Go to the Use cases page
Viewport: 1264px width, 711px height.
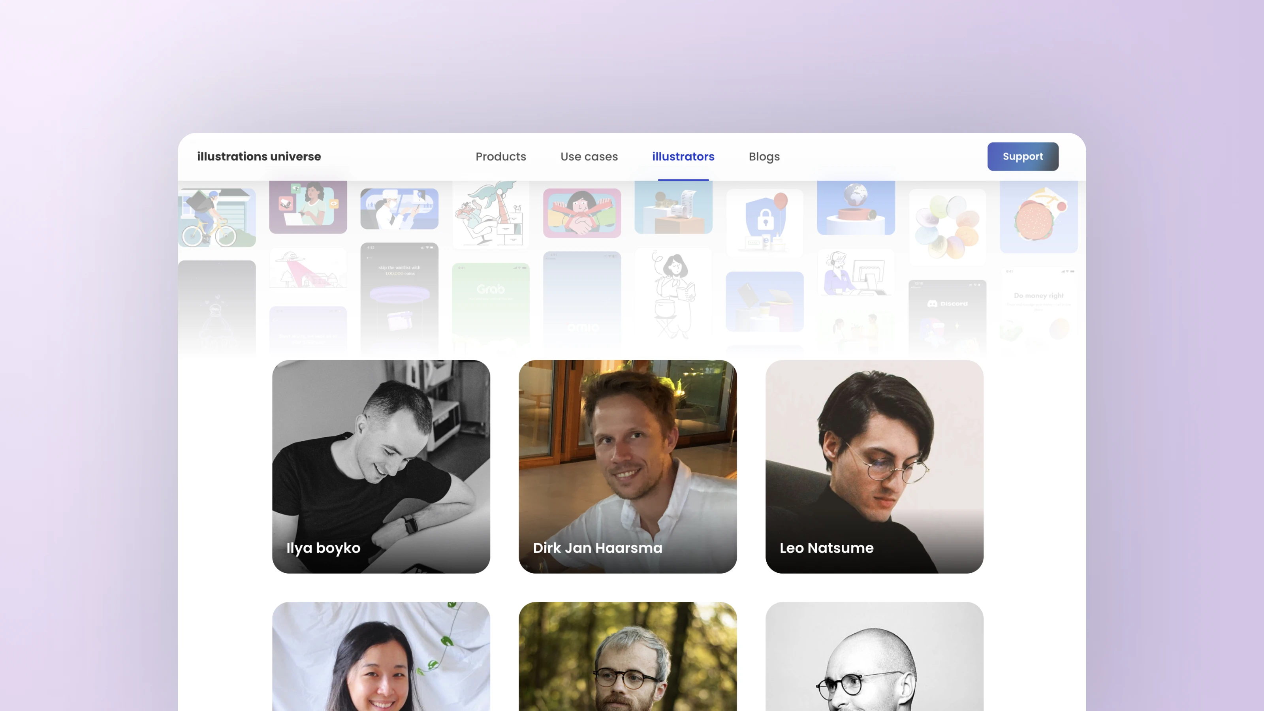click(589, 156)
